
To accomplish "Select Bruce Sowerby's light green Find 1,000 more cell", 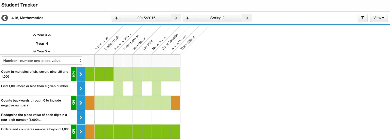I will pyautogui.click(x=156, y=89).
